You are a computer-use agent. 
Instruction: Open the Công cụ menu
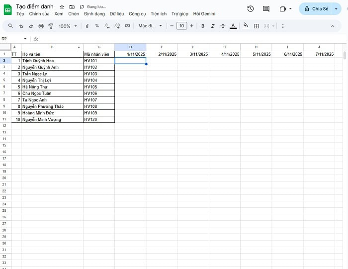137,14
